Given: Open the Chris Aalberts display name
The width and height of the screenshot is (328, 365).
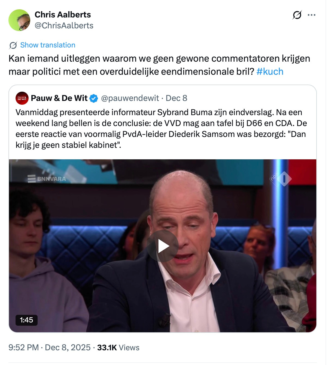Looking at the screenshot, I should (x=63, y=14).
